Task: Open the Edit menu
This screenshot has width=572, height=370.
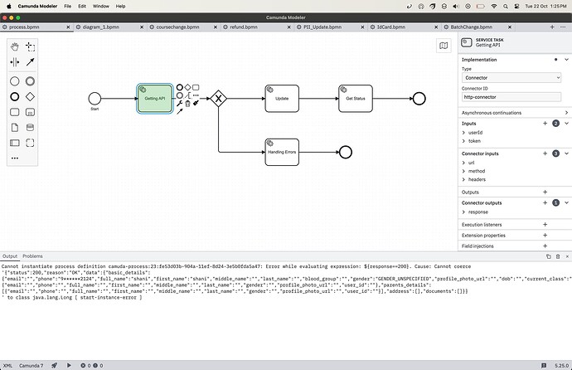Action: point(82,6)
